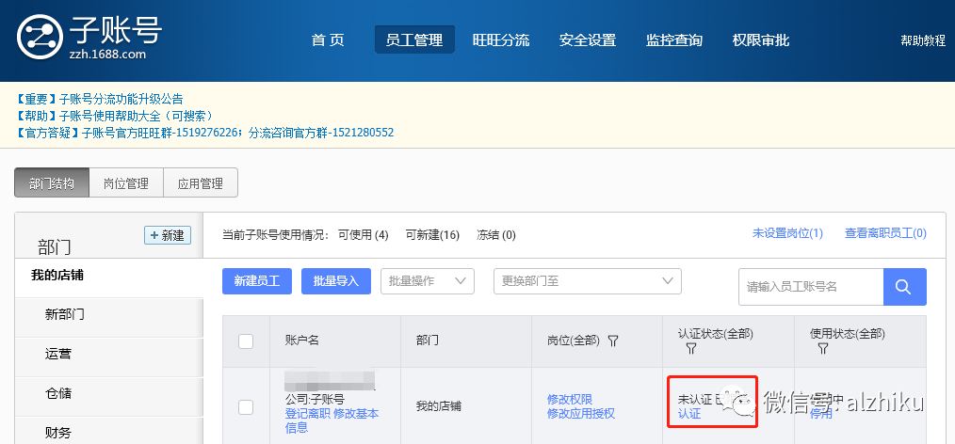
Task: Open the 员工管理 menu
Action: (x=414, y=40)
